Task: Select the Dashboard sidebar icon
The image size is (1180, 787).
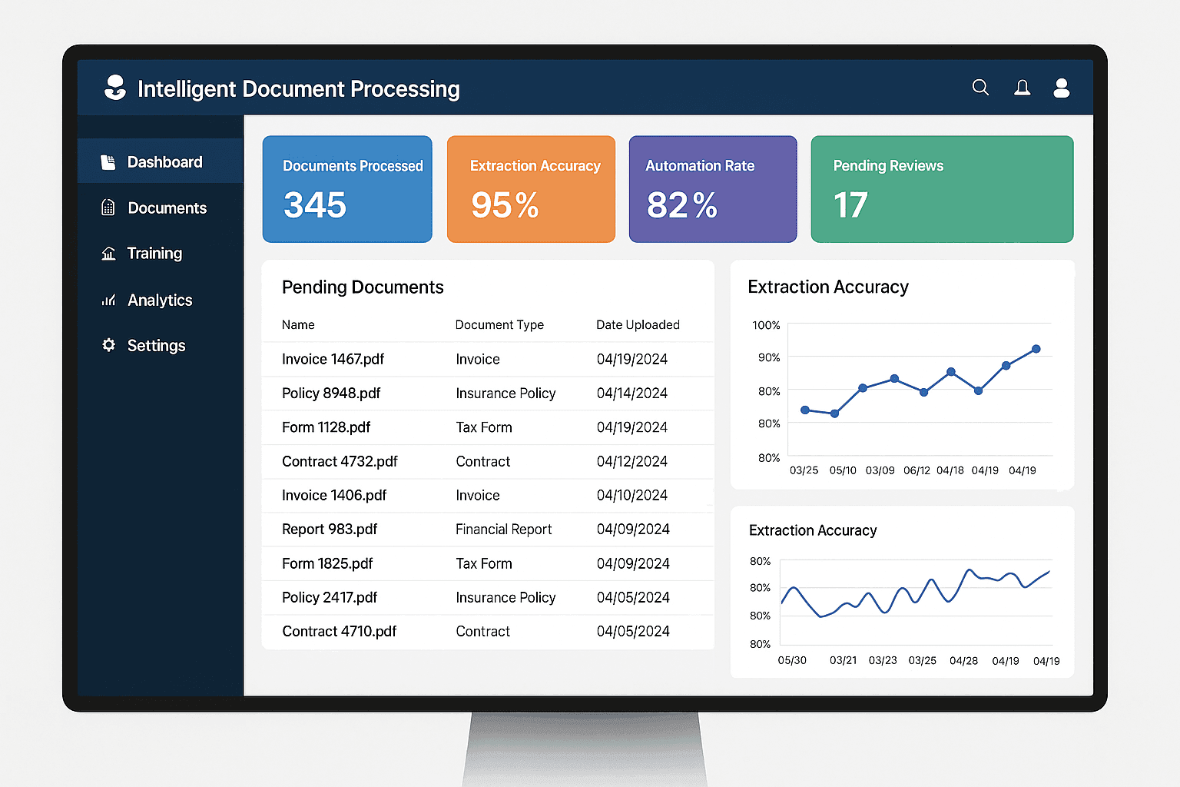Action: point(108,161)
